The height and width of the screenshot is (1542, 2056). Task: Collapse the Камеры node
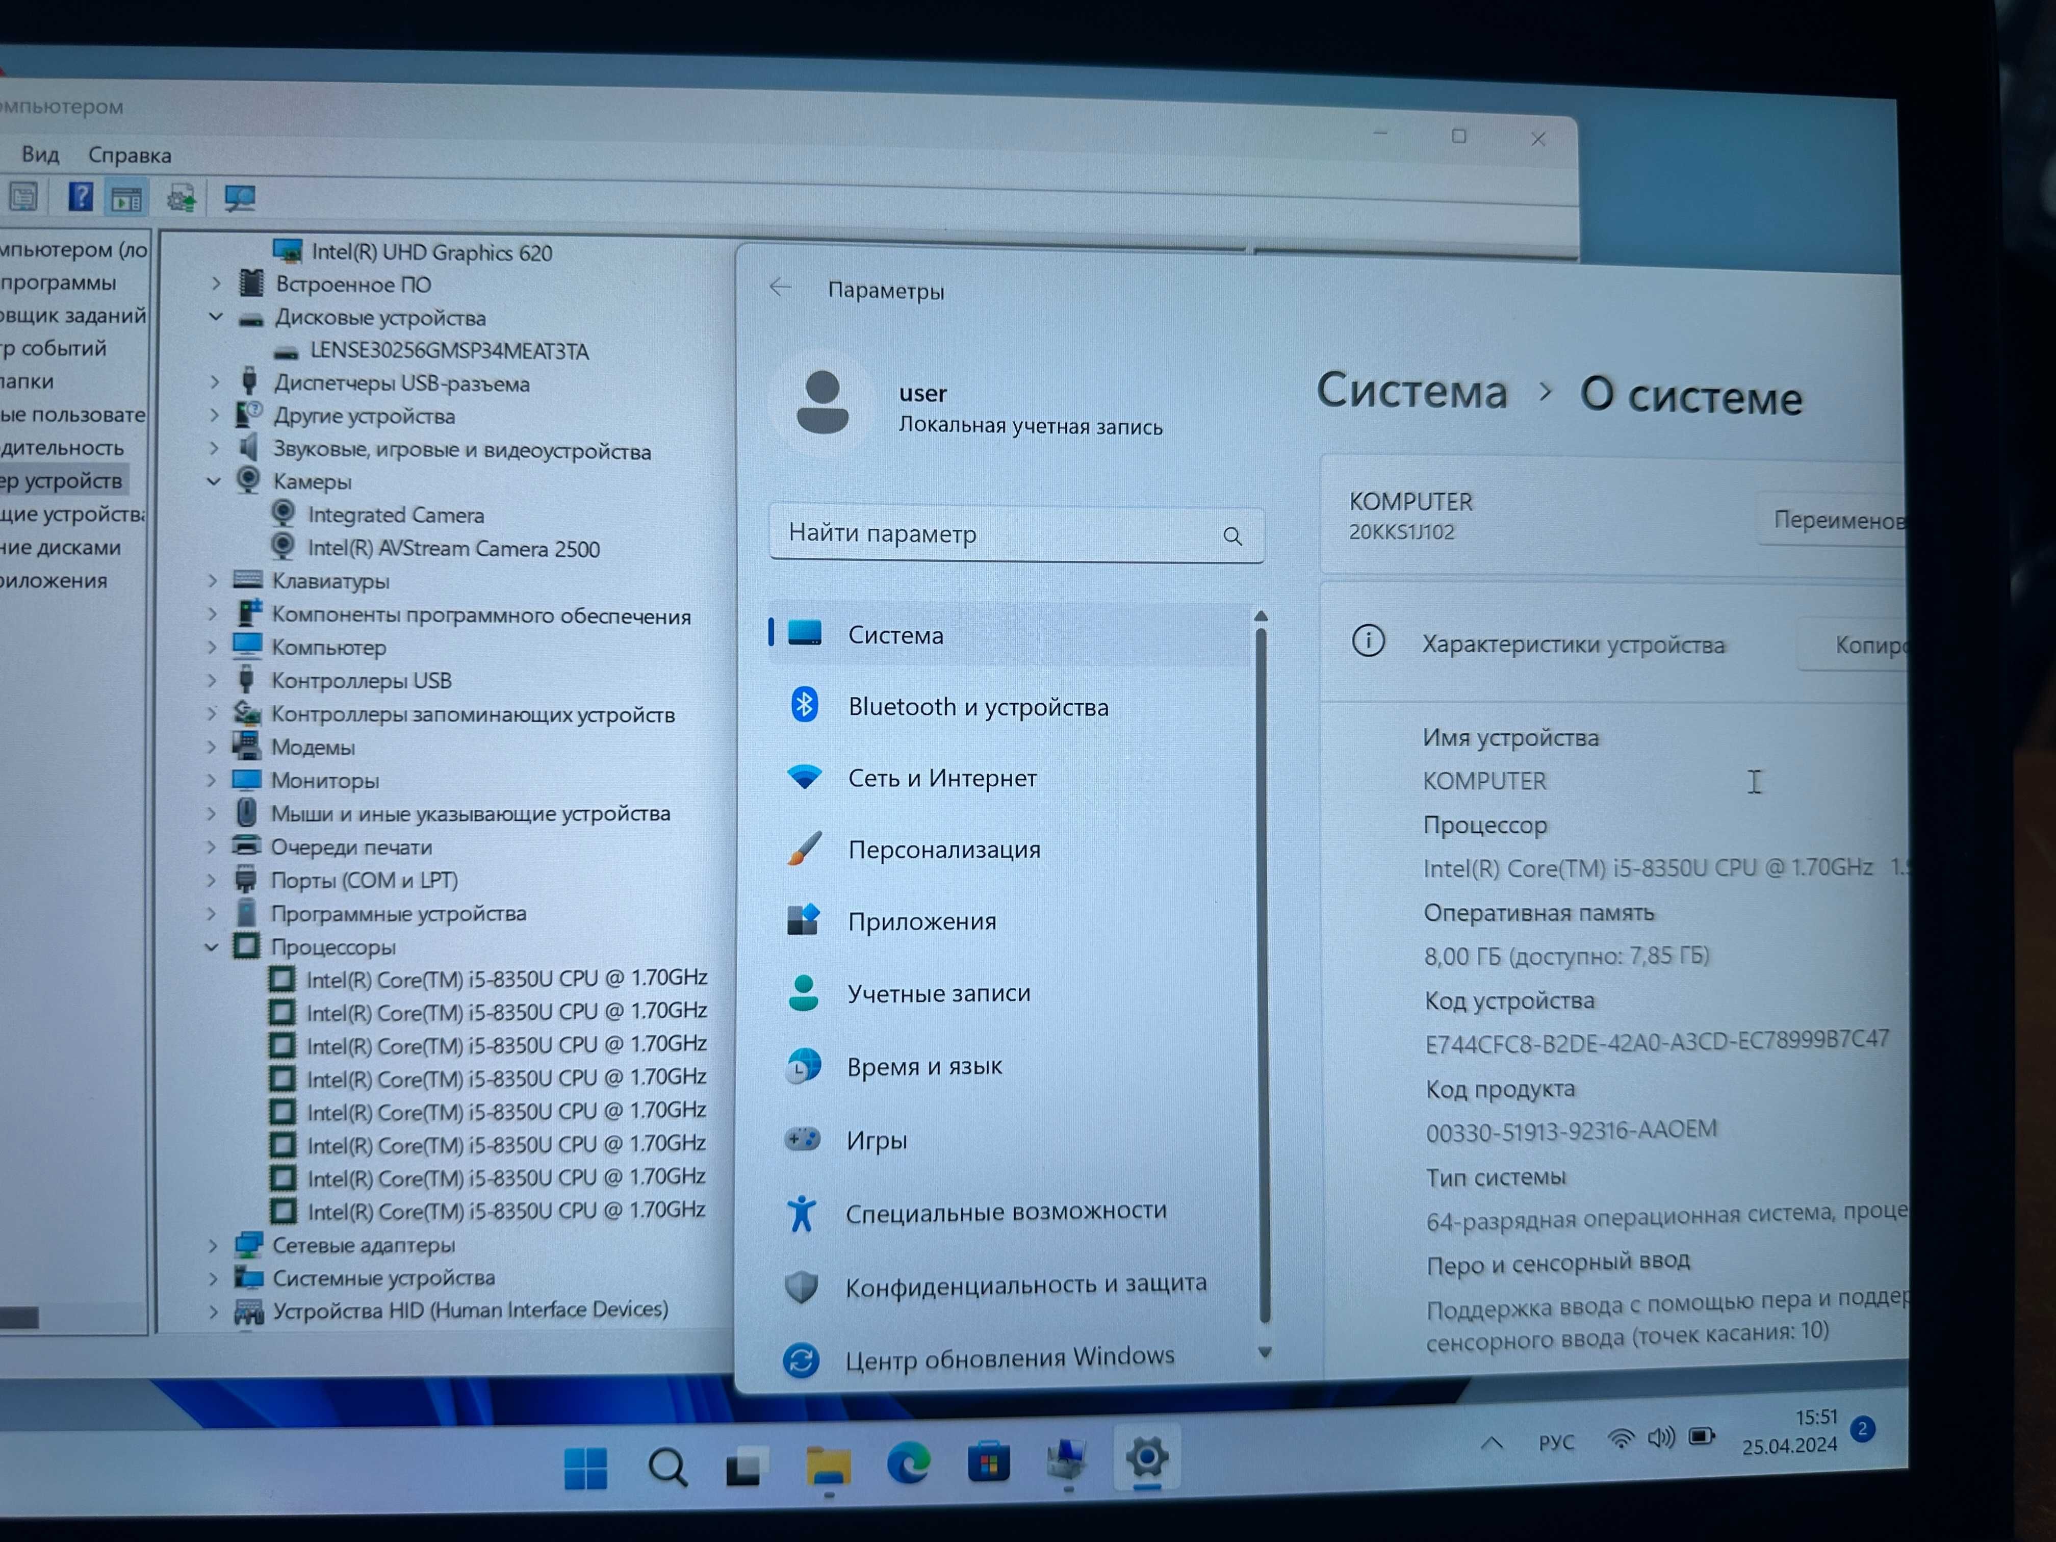click(x=214, y=480)
